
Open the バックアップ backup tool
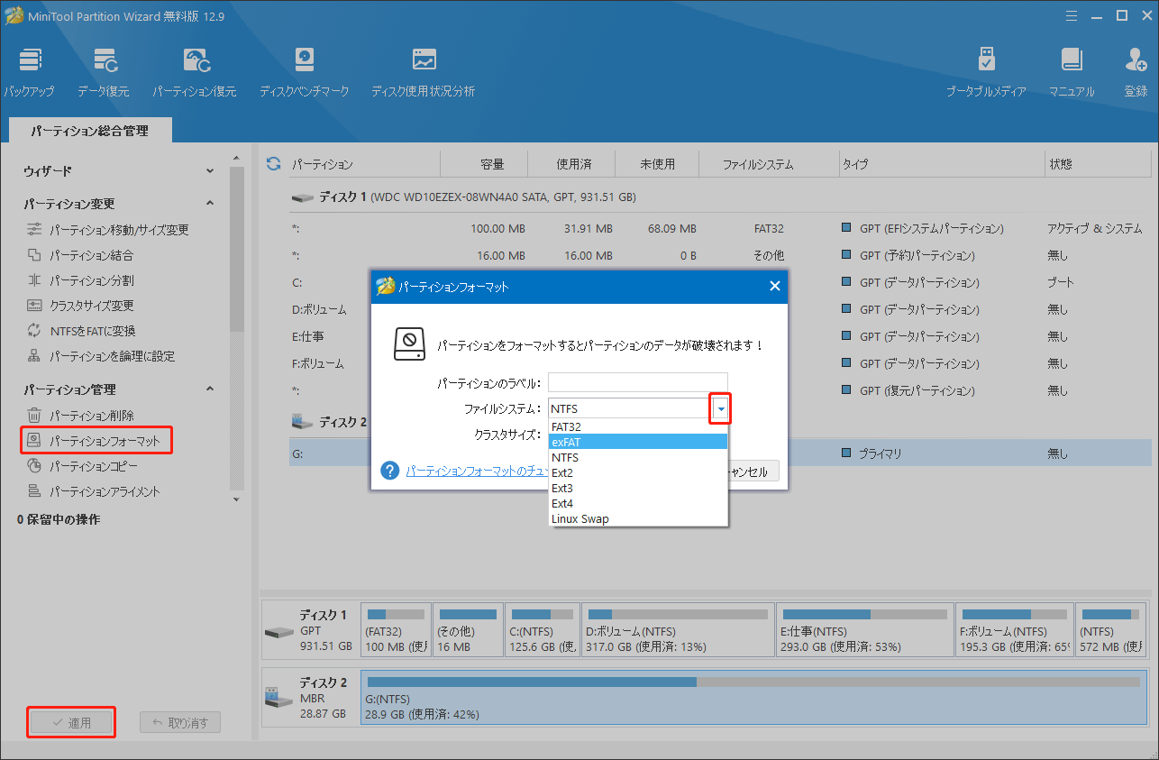(x=28, y=73)
